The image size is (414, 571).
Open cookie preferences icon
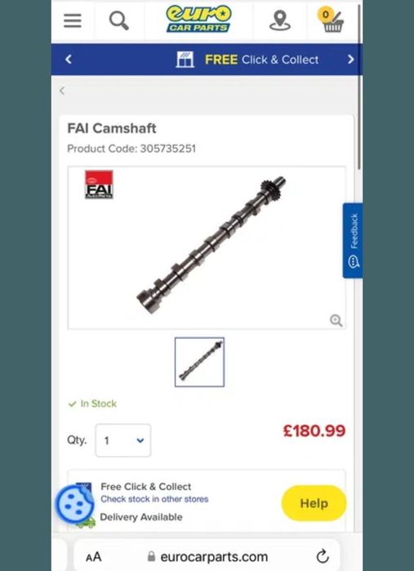(74, 504)
